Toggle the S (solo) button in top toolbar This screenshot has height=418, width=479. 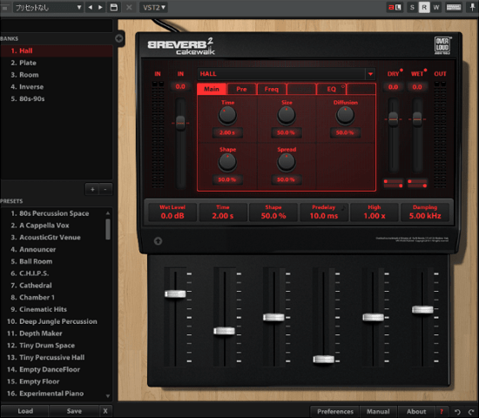pos(412,7)
